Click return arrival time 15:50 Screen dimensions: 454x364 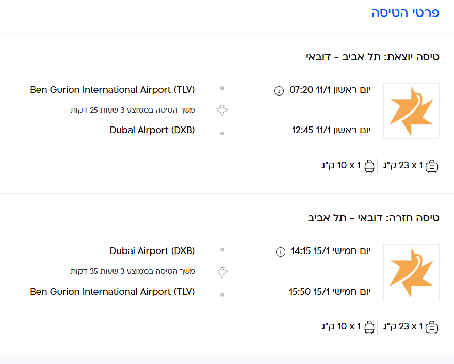299,292
